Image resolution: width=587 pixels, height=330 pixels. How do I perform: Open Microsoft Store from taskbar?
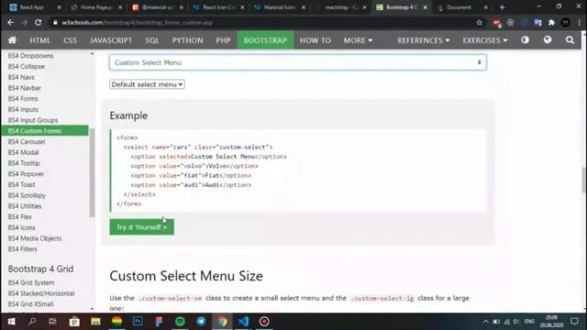tap(74, 322)
